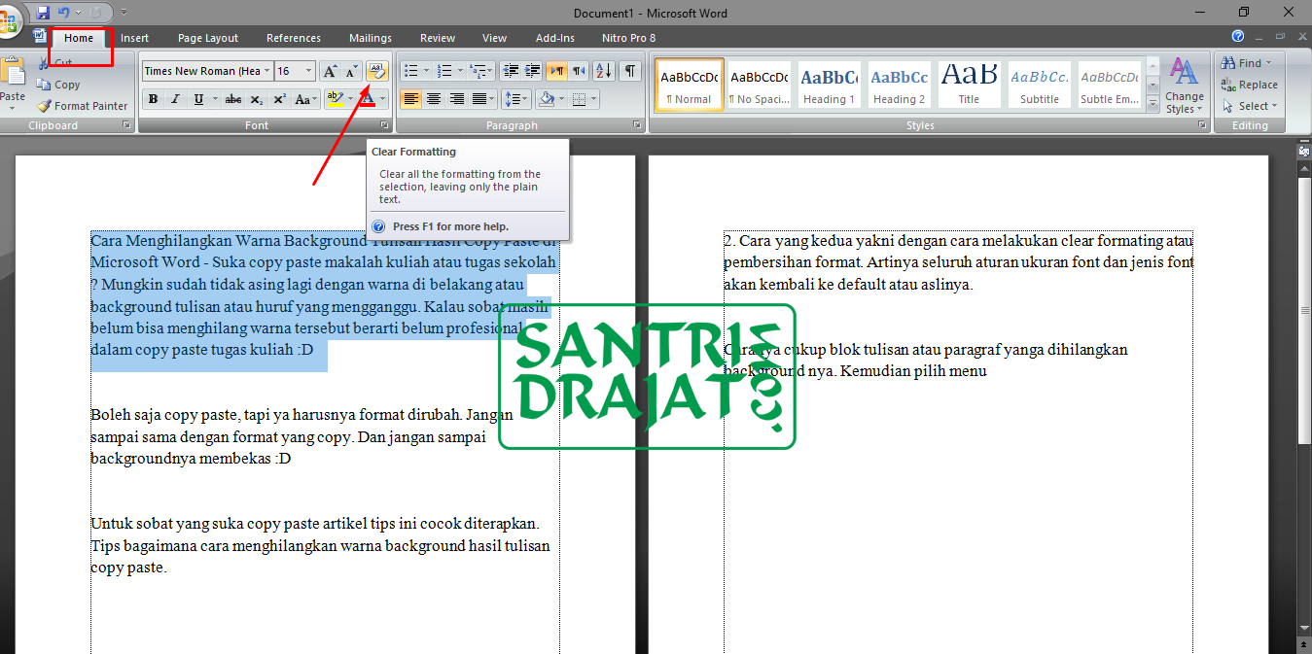Open the Microsoft Office Help question mark
Image resolution: width=1312 pixels, height=654 pixels.
[x=1238, y=36]
